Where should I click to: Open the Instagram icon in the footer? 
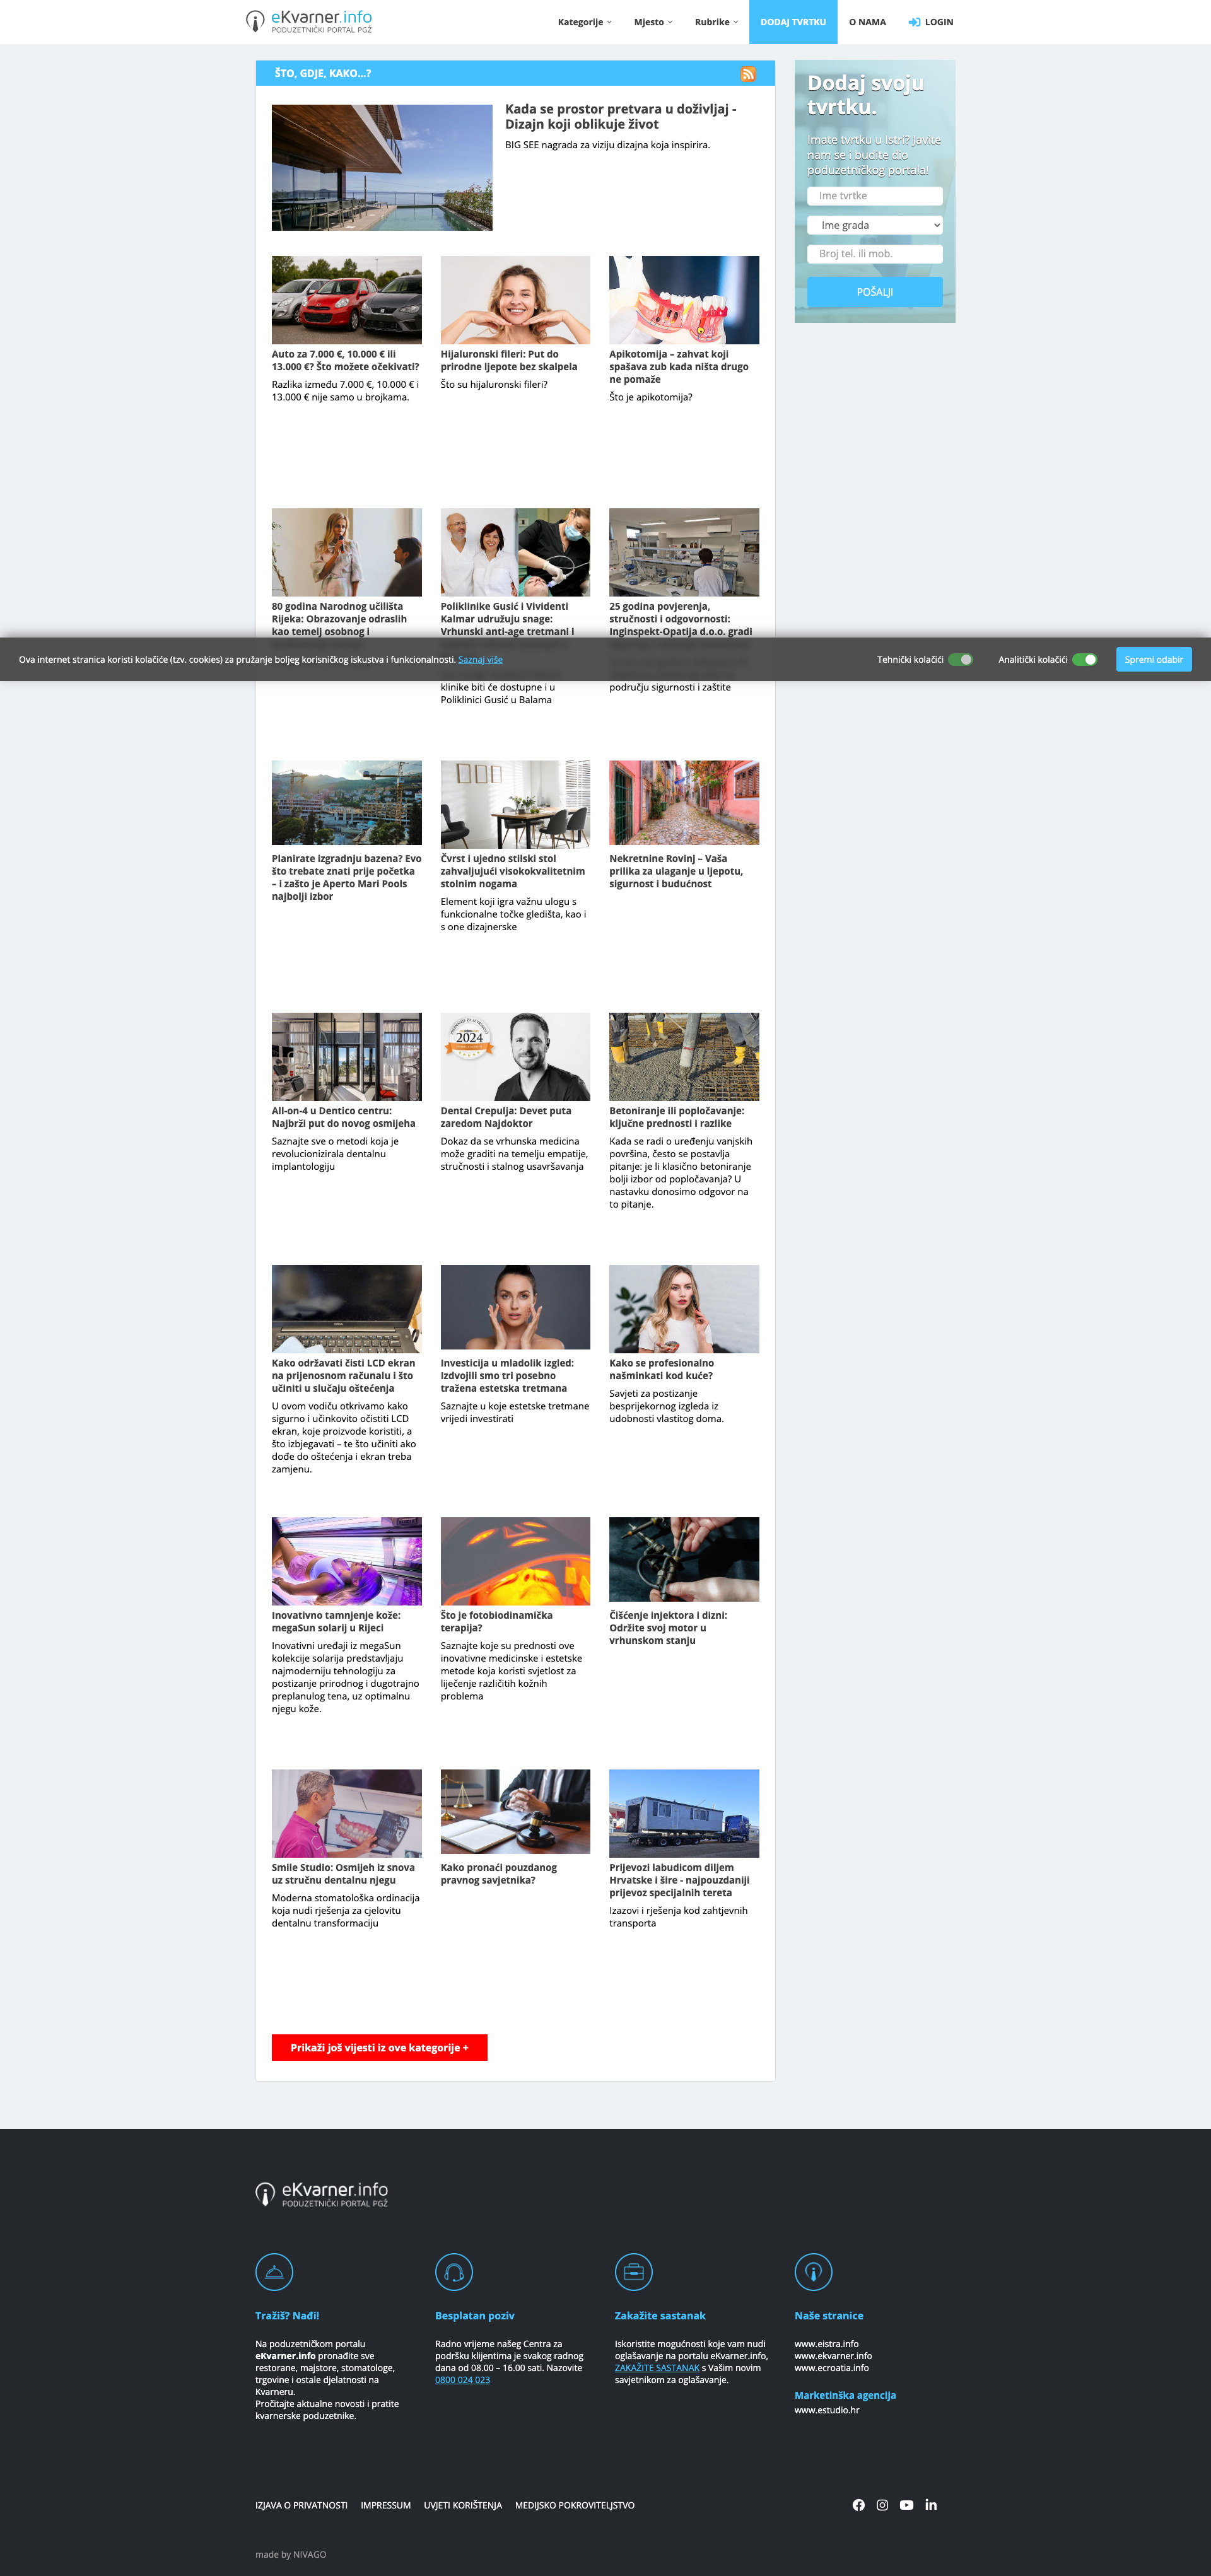pyautogui.click(x=882, y=2505)
